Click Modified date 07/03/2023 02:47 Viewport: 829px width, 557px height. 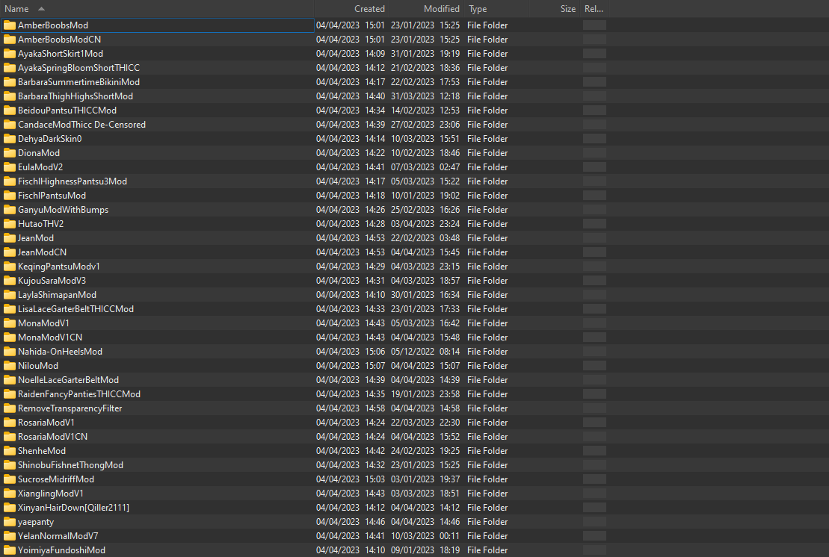tap(425, 167)
